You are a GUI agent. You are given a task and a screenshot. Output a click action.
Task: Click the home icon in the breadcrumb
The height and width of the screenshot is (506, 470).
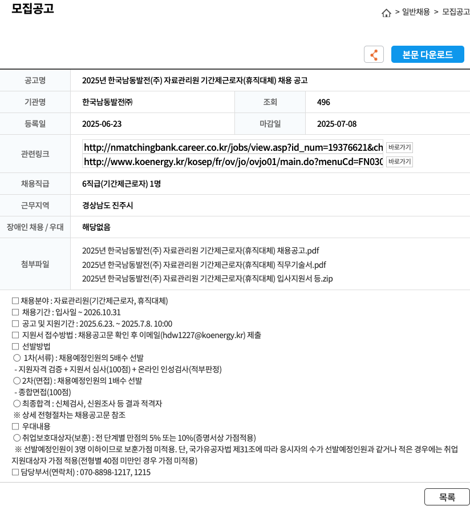click(386, 13)
